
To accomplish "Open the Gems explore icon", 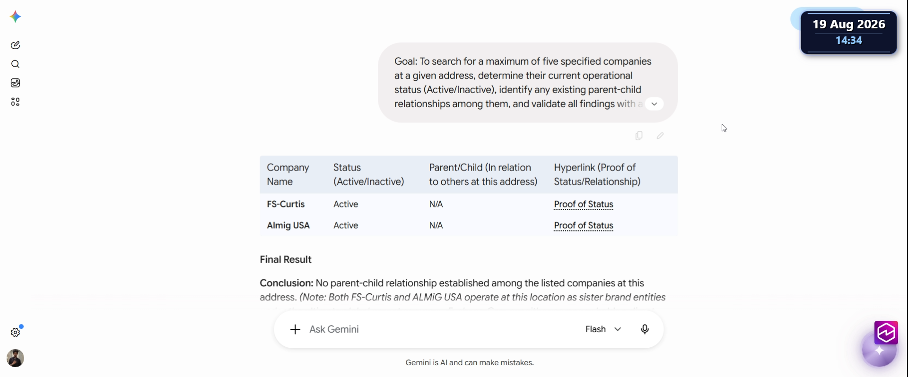I will [x=15, y=102].
